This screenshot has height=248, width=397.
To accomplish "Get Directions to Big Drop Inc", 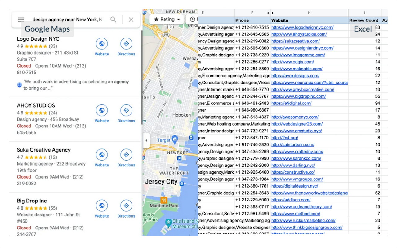I will pos(126,206).
